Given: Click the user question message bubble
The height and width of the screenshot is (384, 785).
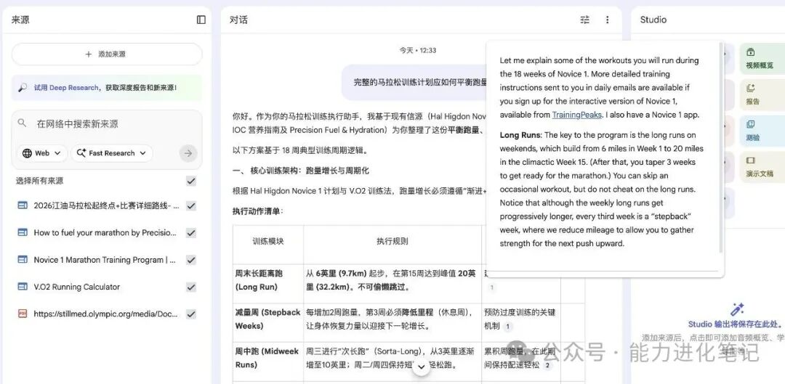Looking at the screenshot, I should coord(416,82).
